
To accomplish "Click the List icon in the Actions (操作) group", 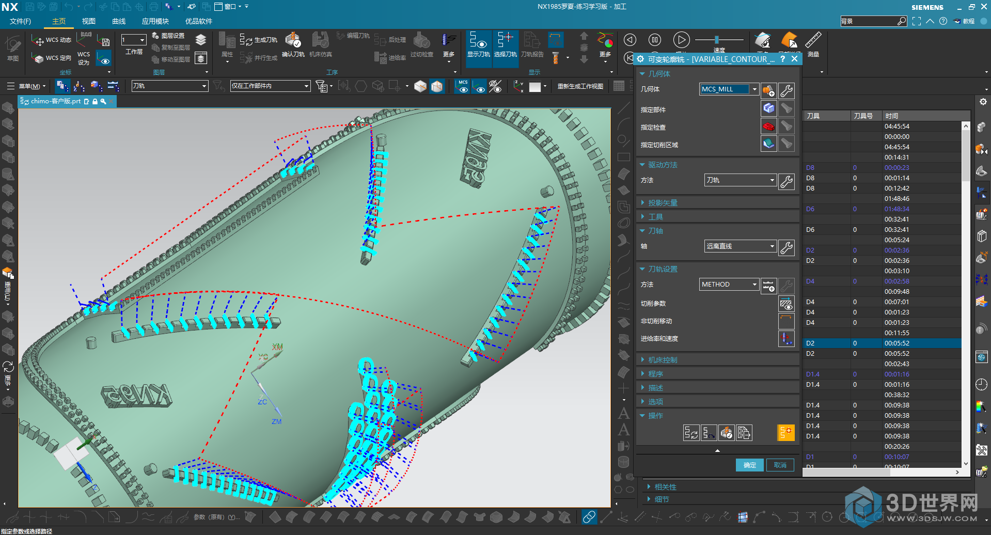I will [744, 433].
